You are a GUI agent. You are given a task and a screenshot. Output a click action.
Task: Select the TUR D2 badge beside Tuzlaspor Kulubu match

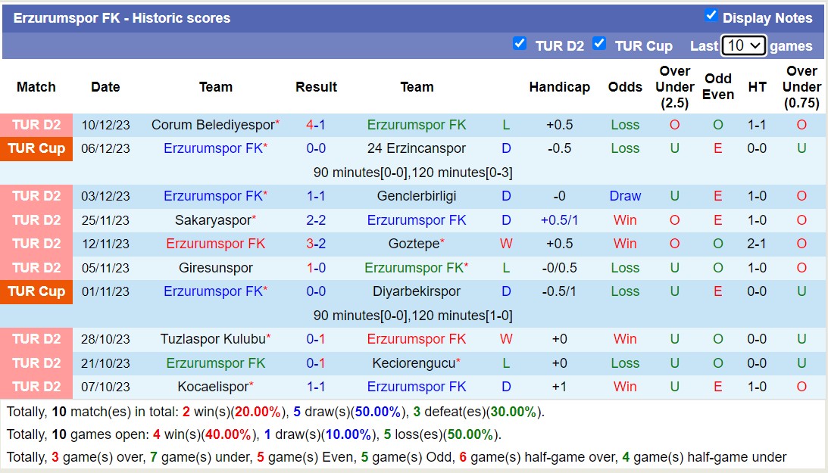tap(36, 339)
